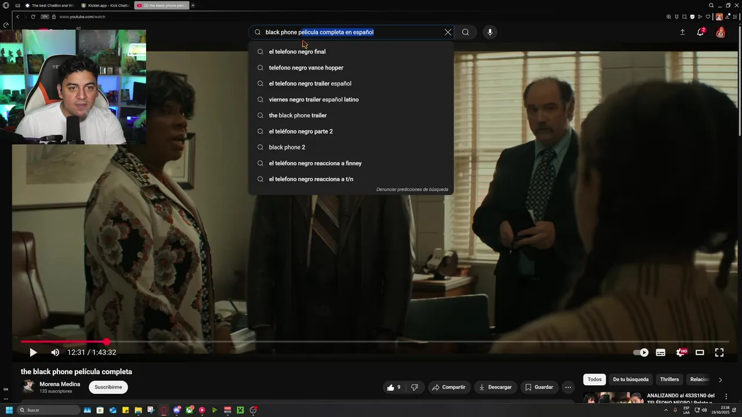Open the player settings gear
This screenshot has width=742, height=417.
(681, 352)
